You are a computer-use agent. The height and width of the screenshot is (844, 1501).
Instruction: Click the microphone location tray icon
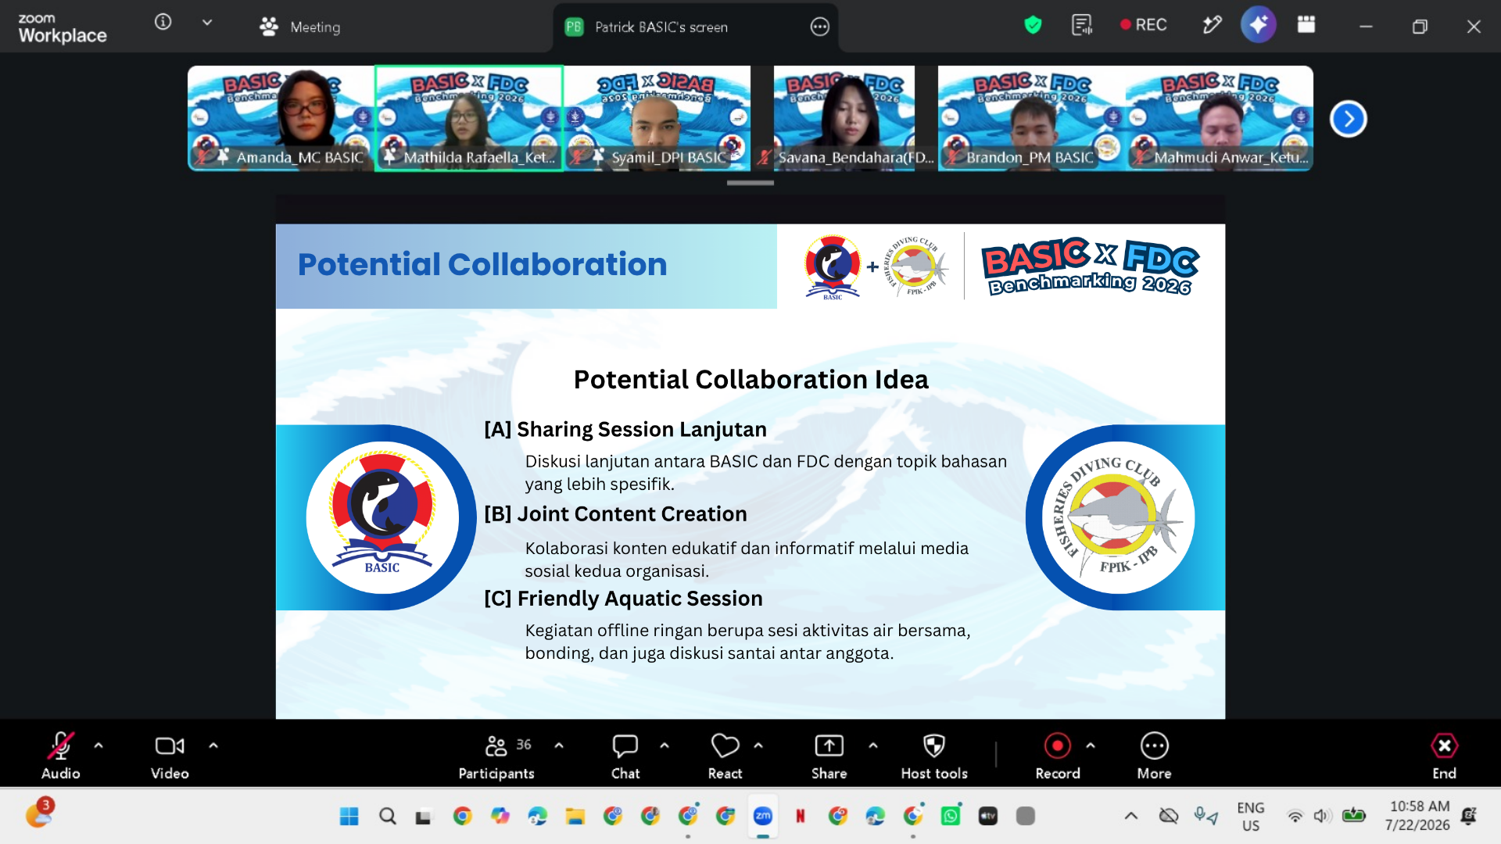[1205, 816]
